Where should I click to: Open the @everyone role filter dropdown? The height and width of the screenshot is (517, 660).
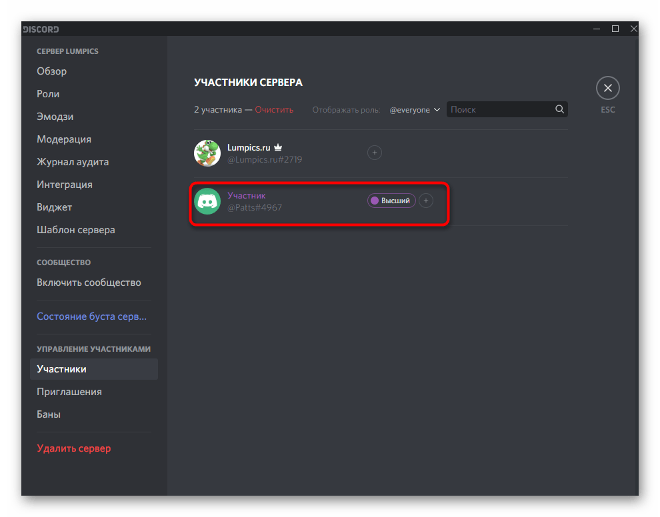click(x=415, y=110)
